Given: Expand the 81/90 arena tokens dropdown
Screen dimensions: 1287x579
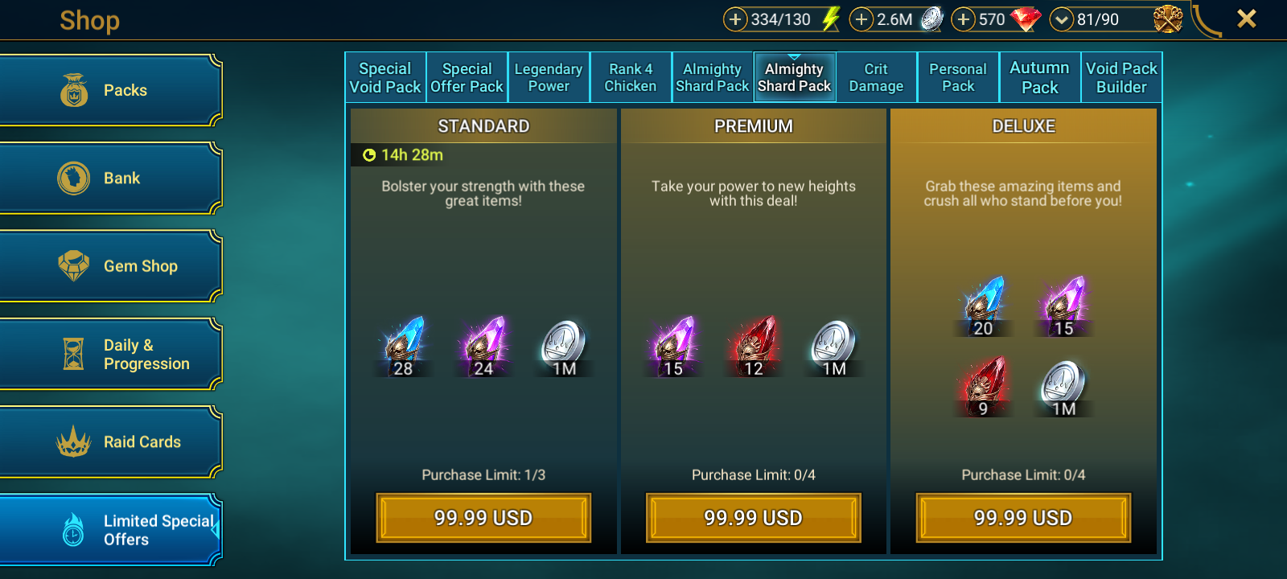Looking at the screenshot, I should tap(1062, 19).
